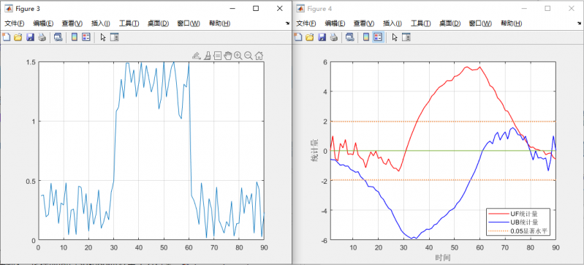Click New Figure icon in Figure 3
The width and height of the screenshot is (584, 265).
(x=6, y=37)
